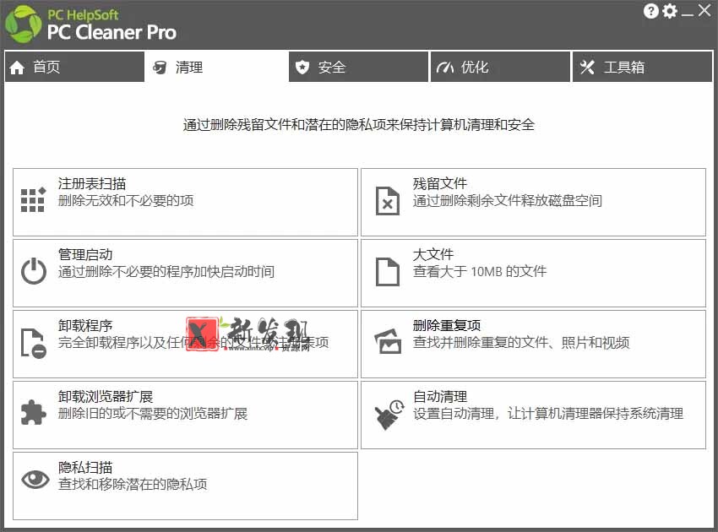Screen dimensions: 718x532
Task: Click the 管理启动 power icon
Action: (x=34, y=271)
